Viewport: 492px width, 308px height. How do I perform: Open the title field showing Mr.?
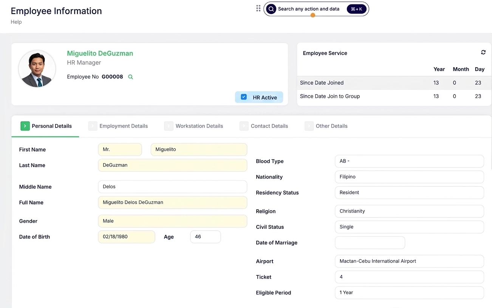120,149
